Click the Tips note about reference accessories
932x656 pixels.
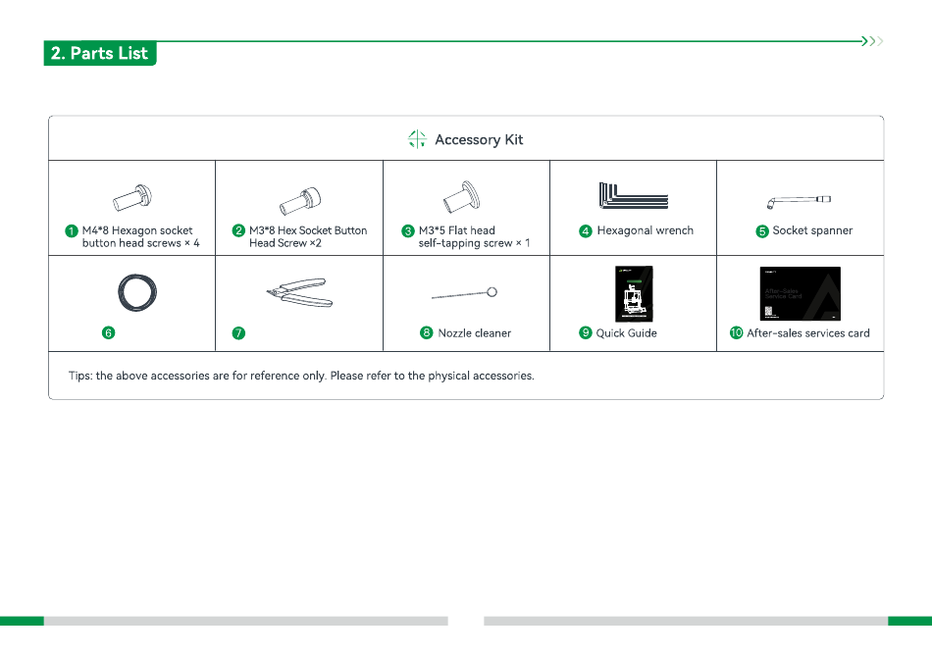301,376
